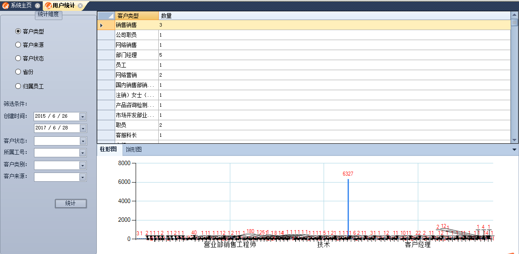The height and width of the screenshot is (254, 519).
Task: Select the 客户来源 radio option
Action: (18, 44)
